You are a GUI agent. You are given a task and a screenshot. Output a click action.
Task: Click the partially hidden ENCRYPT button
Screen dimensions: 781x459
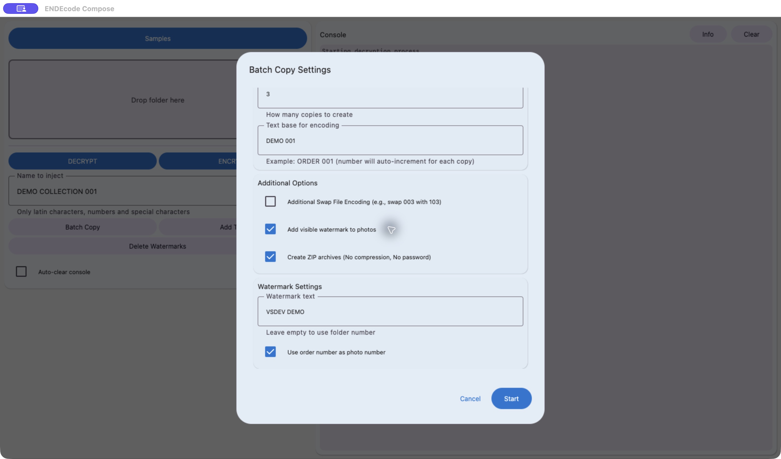198,161
